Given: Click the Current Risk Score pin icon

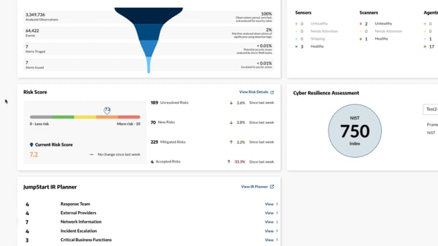Looking at the screenshot, I should pos(31,145).
